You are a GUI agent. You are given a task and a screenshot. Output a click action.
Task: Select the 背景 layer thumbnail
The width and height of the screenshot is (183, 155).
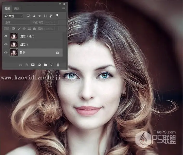(x=14, y=52)
